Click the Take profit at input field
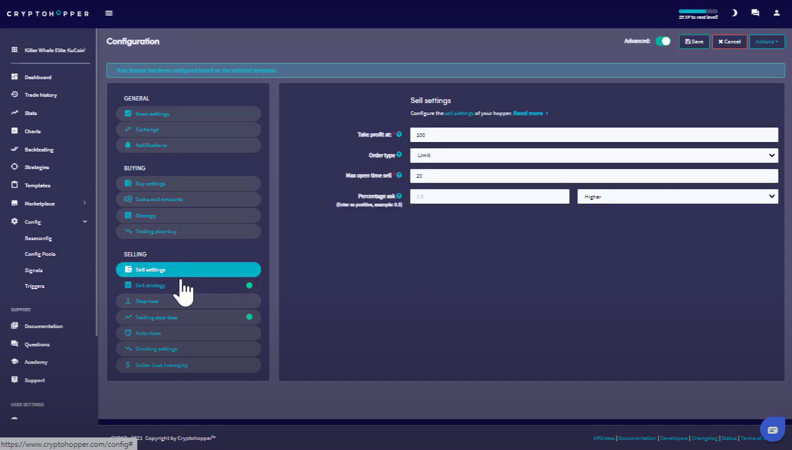 (x=593, y=134)
